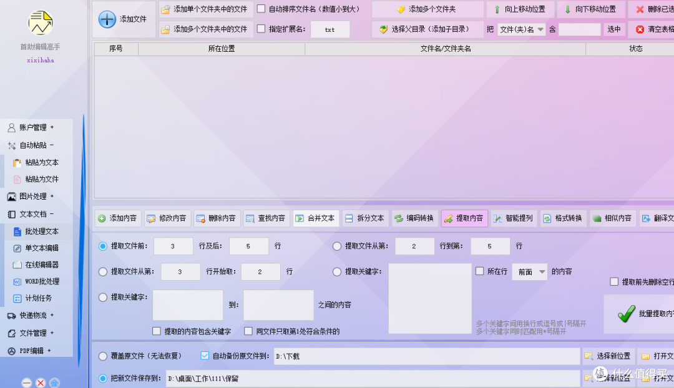
Task: Select 提取文件从第 行开始取 radio button
Action: pos(103,271)
